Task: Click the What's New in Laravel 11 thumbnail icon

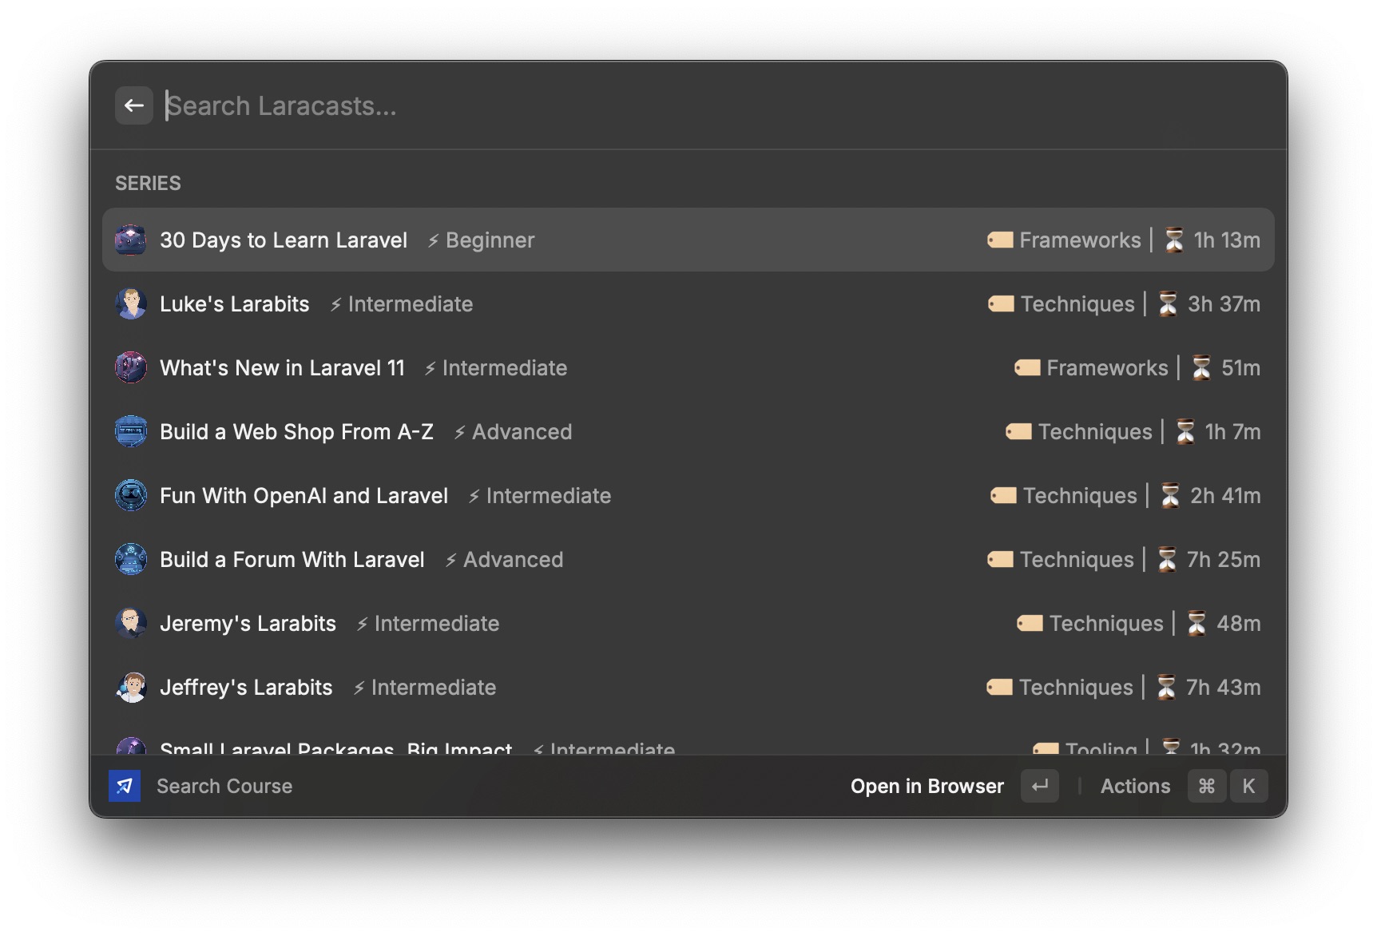Action: (131, 367)
